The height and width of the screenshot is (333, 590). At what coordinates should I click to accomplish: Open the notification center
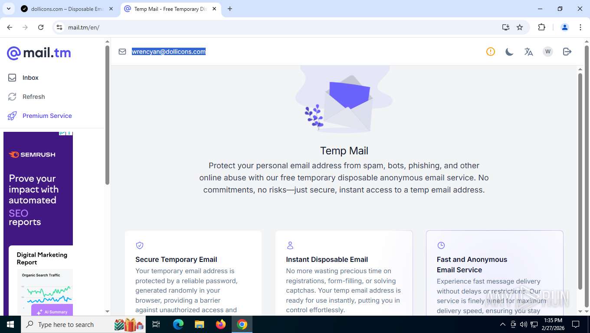click(576, 324)
